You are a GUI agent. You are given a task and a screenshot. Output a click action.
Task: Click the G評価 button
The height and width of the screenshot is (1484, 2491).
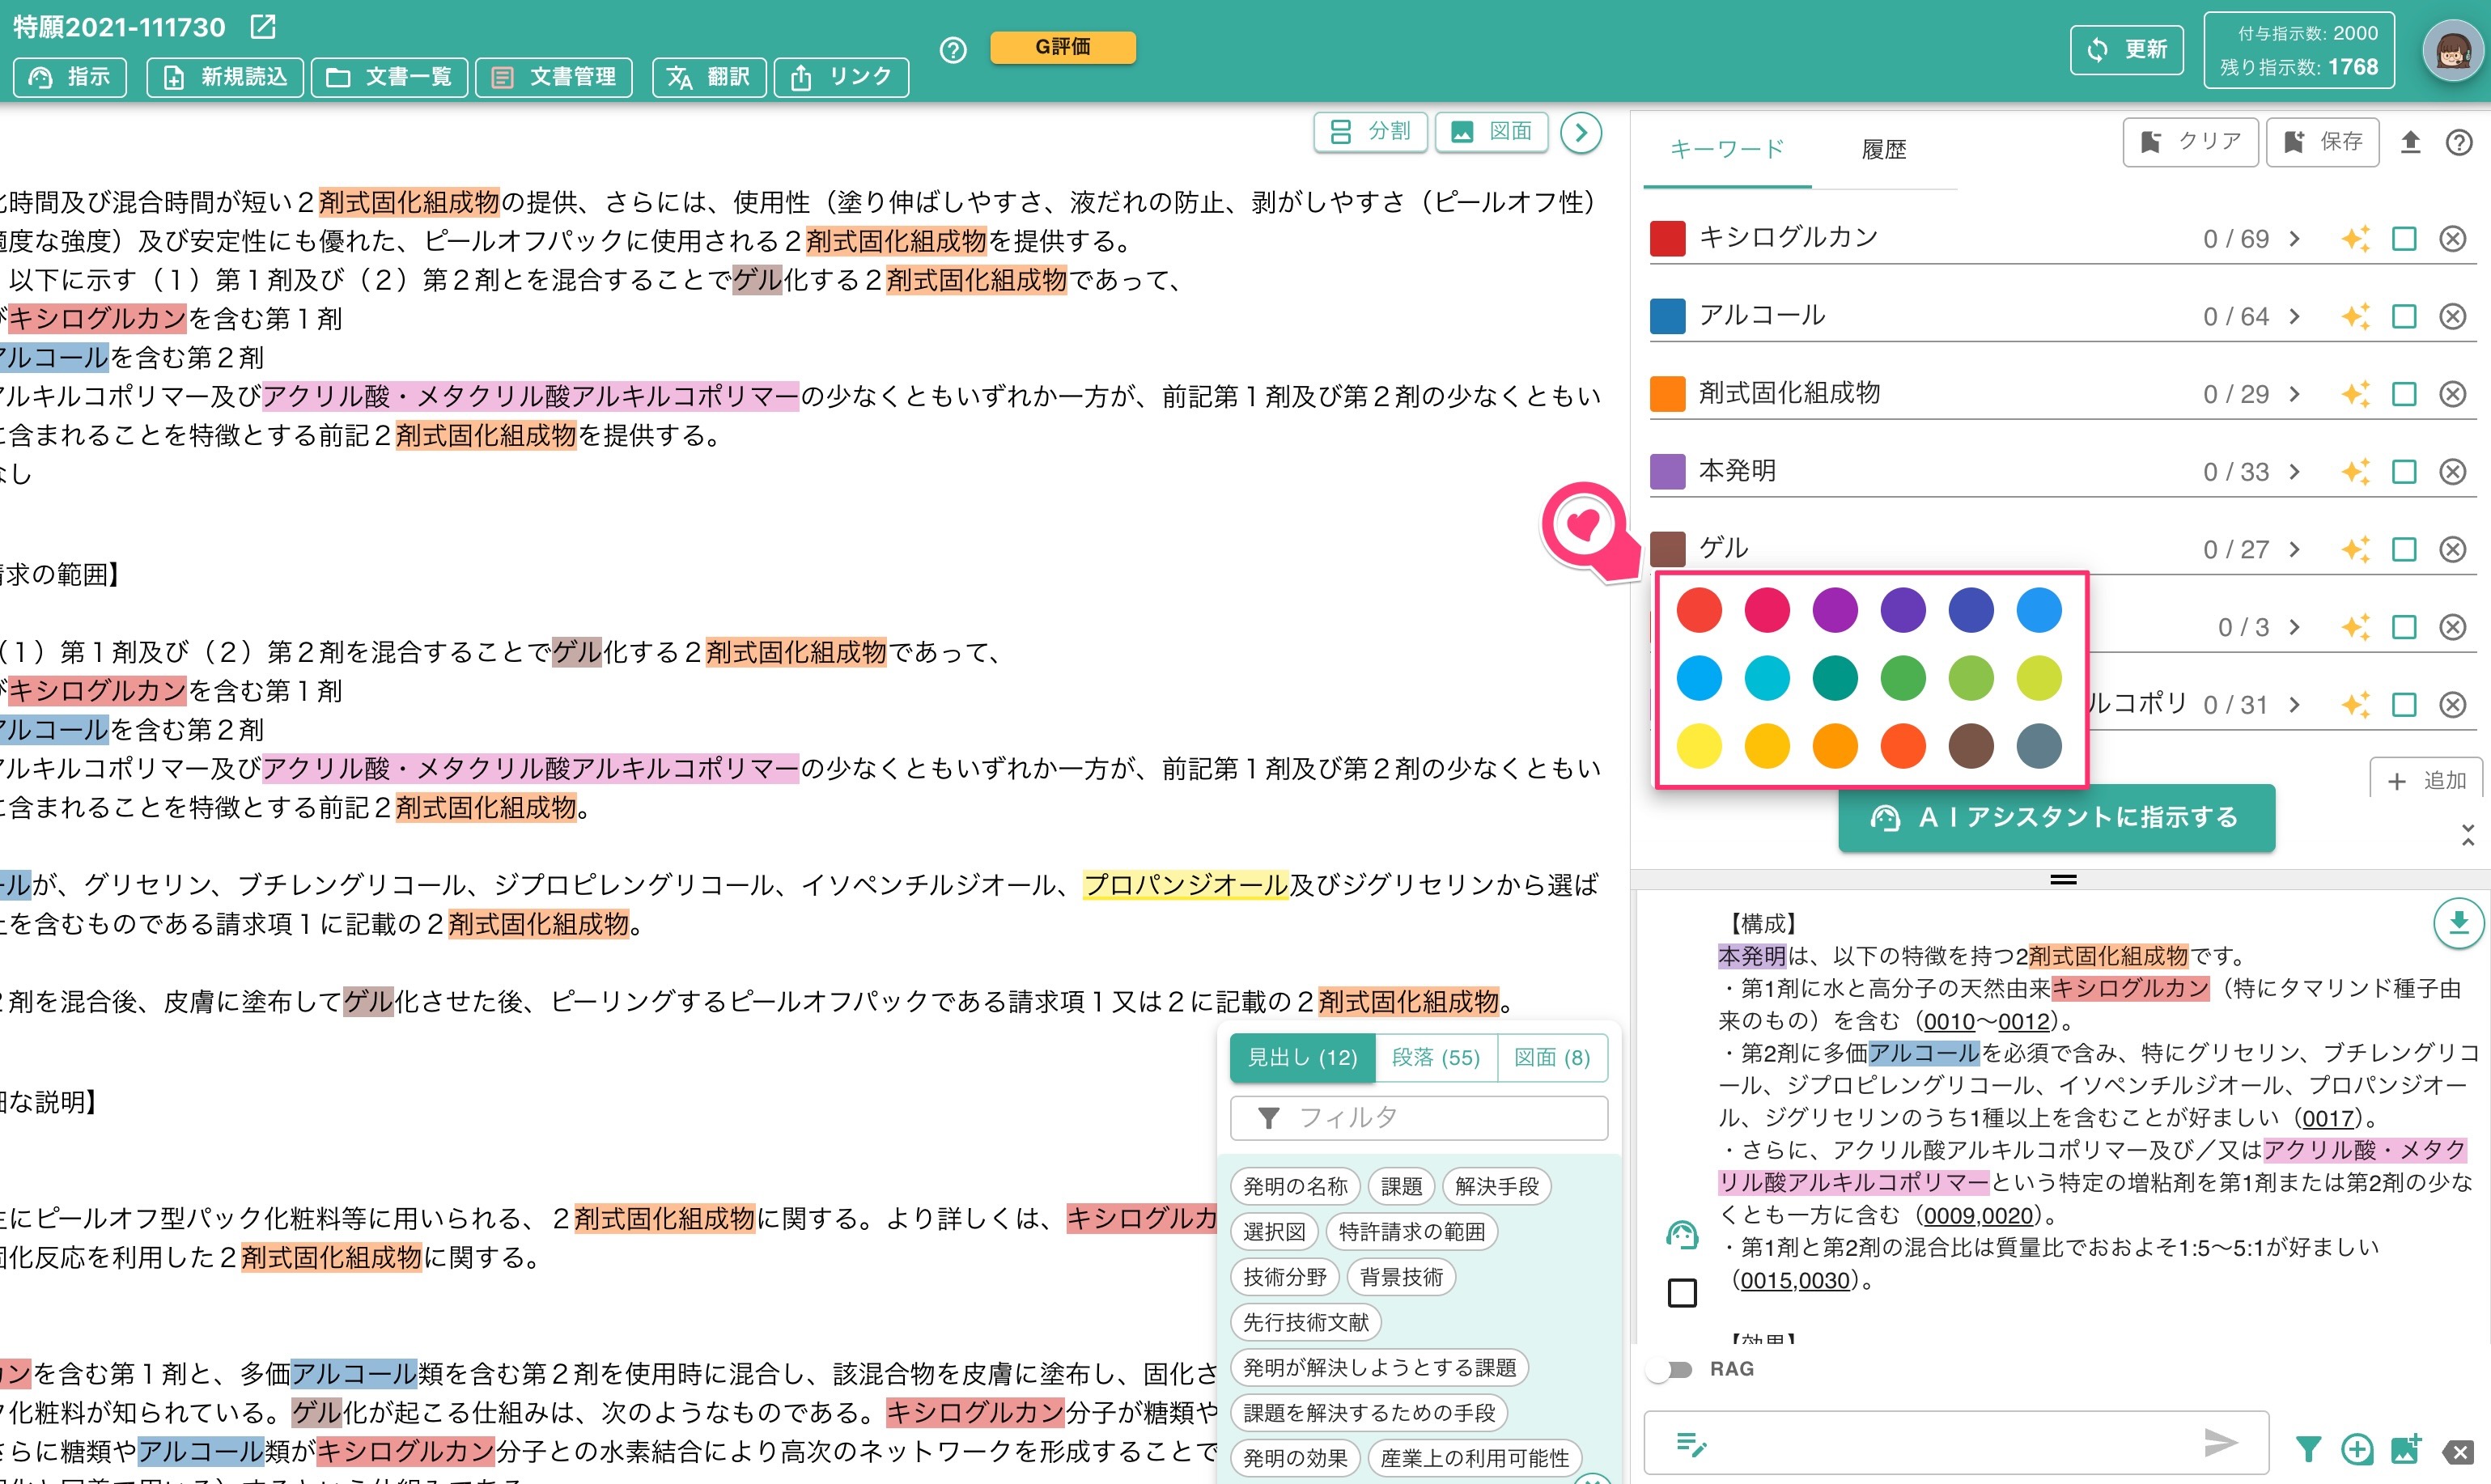[x=1063, y=47]
